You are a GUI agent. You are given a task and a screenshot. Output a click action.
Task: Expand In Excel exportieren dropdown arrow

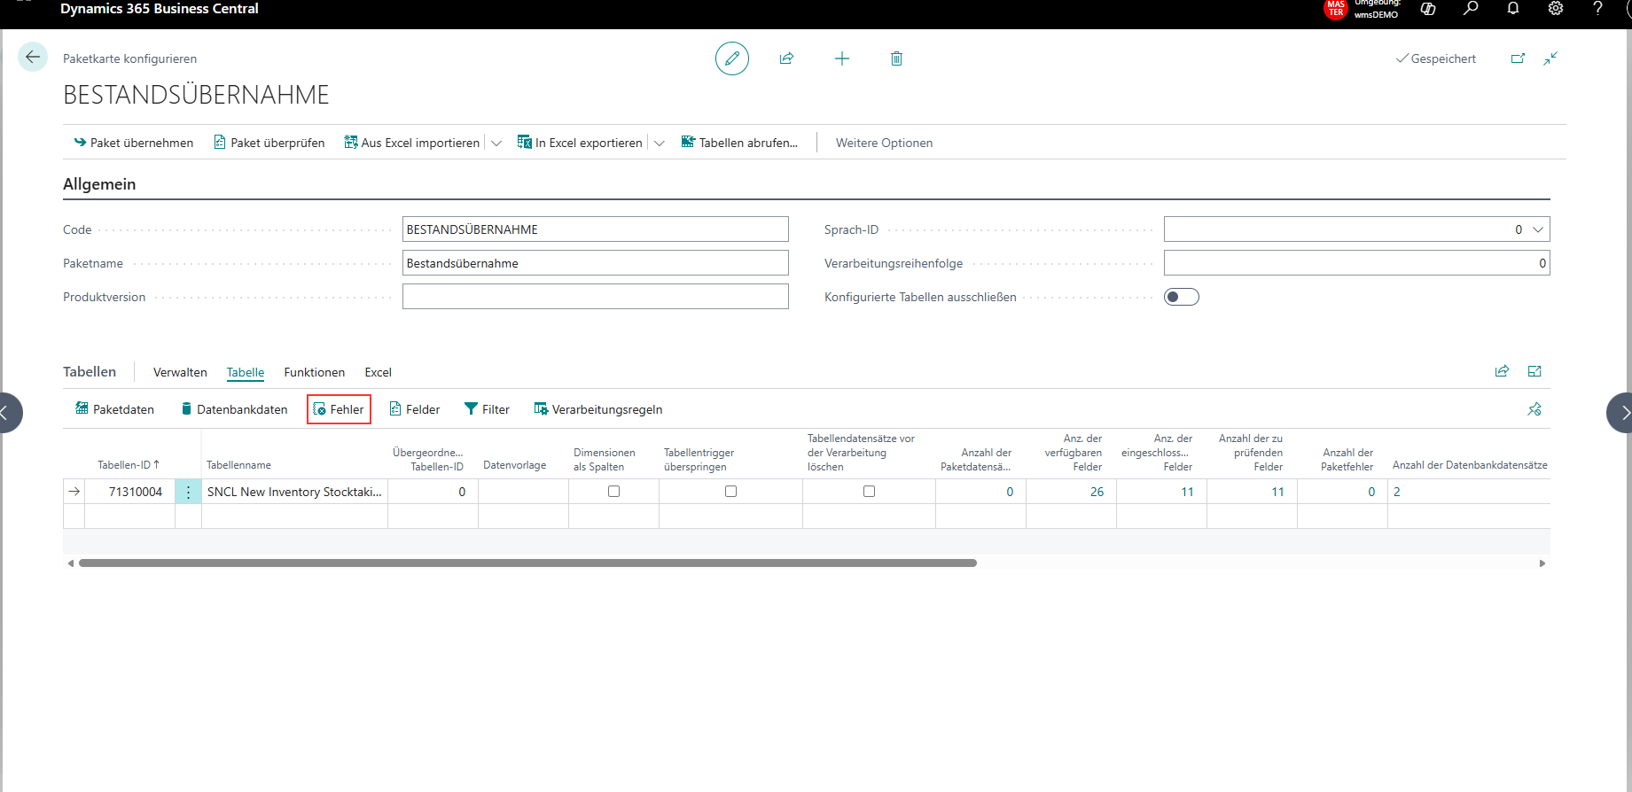(659, 143)
